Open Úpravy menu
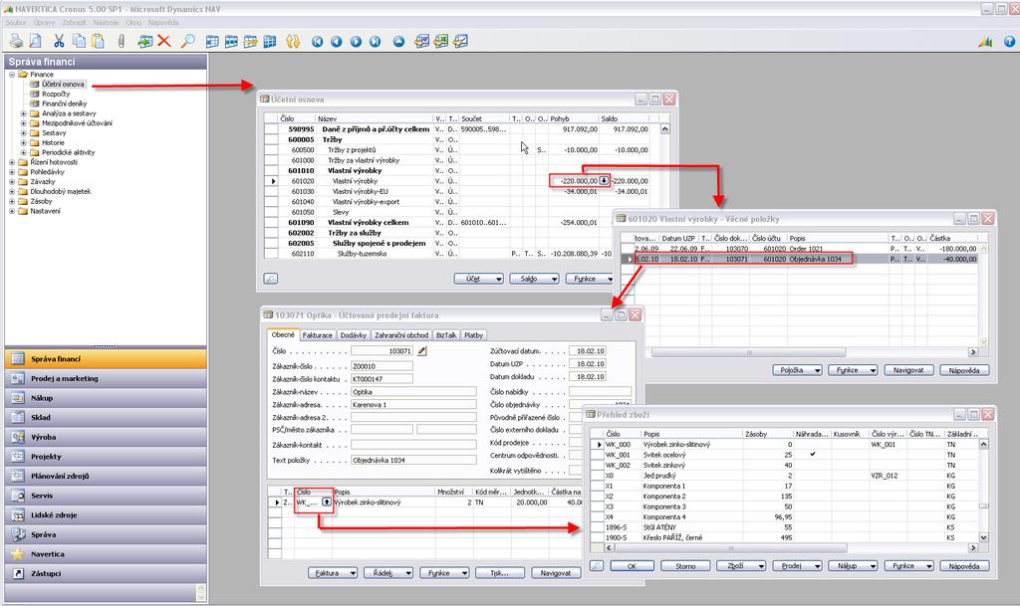This screenshot has height=606, width=1020. point(44,22)
